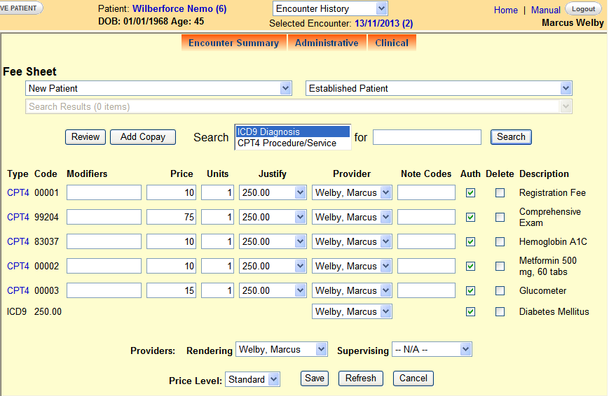Open the Manual link
Screen dimensions: 609x396
click(x=545, y=10)
